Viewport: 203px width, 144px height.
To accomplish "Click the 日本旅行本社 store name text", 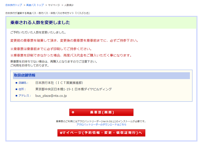I will coord(59,83).
